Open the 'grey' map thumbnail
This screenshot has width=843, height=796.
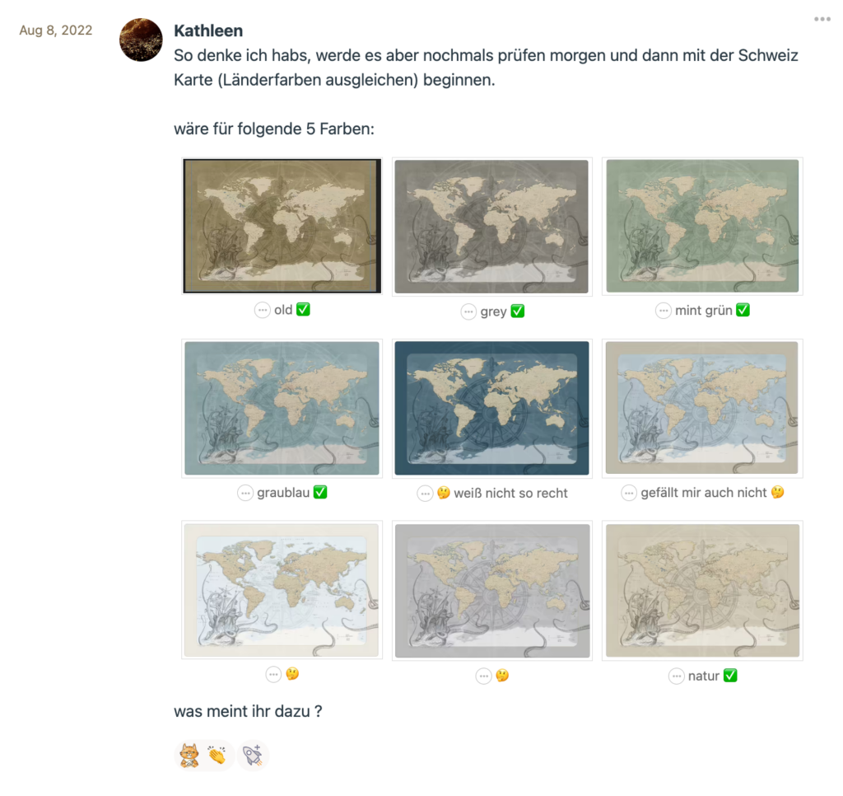[x=492, y=227]
